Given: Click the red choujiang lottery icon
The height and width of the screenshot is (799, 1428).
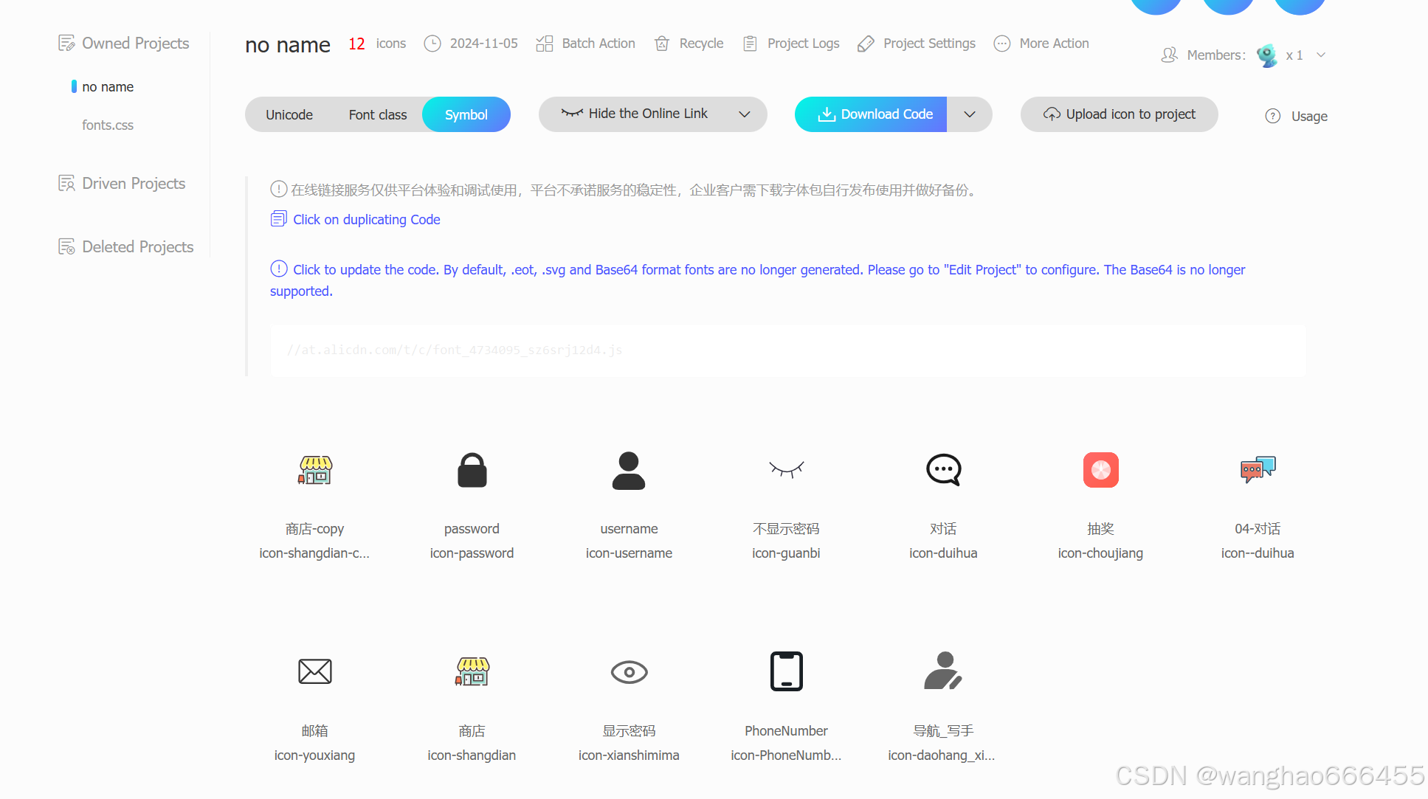Looking at the screenshot, I should (1100, 470).
